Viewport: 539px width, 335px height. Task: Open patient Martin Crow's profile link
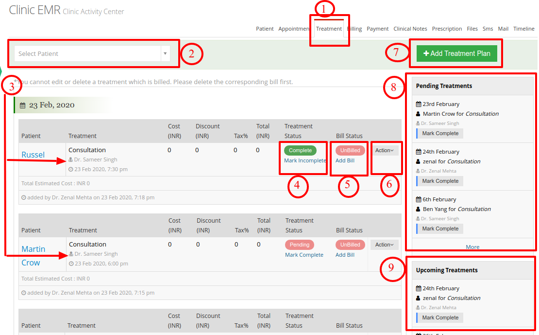pos(34,256)
